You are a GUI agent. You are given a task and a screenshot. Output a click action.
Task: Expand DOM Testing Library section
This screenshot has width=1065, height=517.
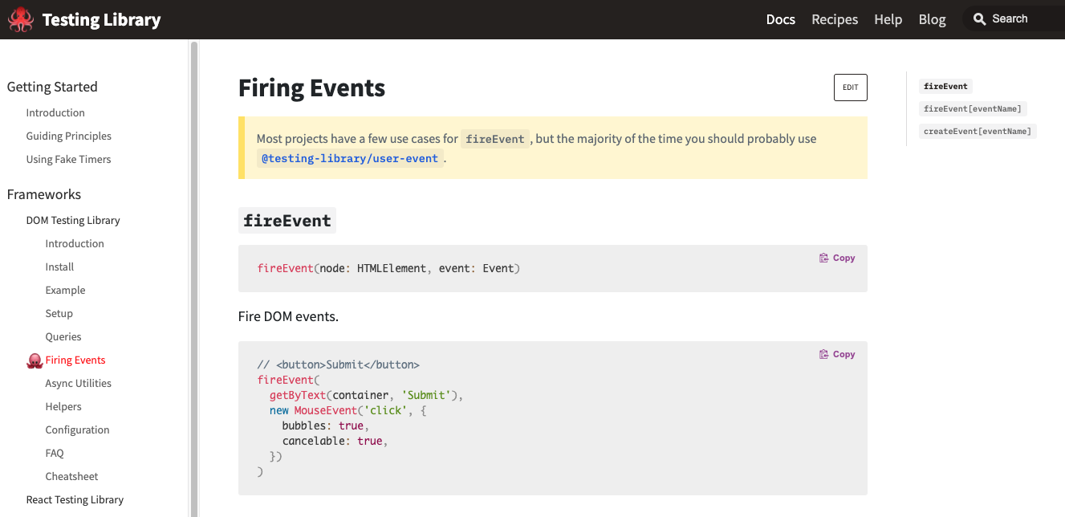coord(73,221)
